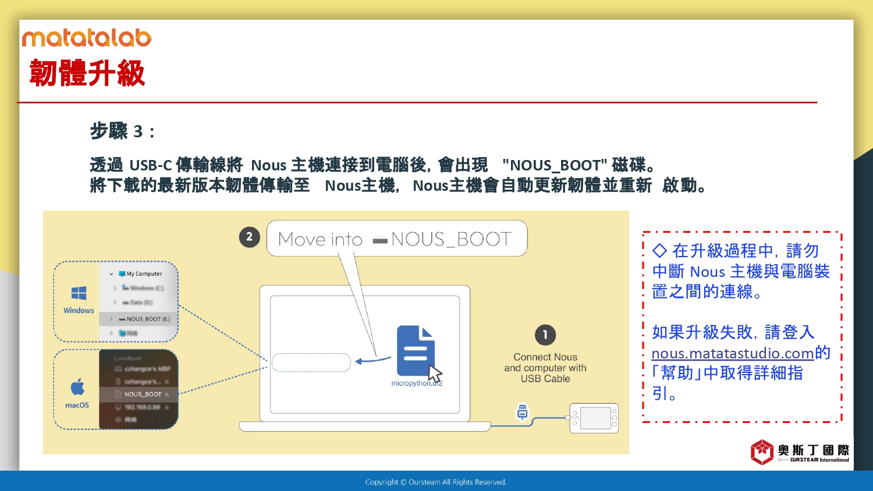
Task: Click the USB connector icon on the cable
Action: (x=523, y=412)
